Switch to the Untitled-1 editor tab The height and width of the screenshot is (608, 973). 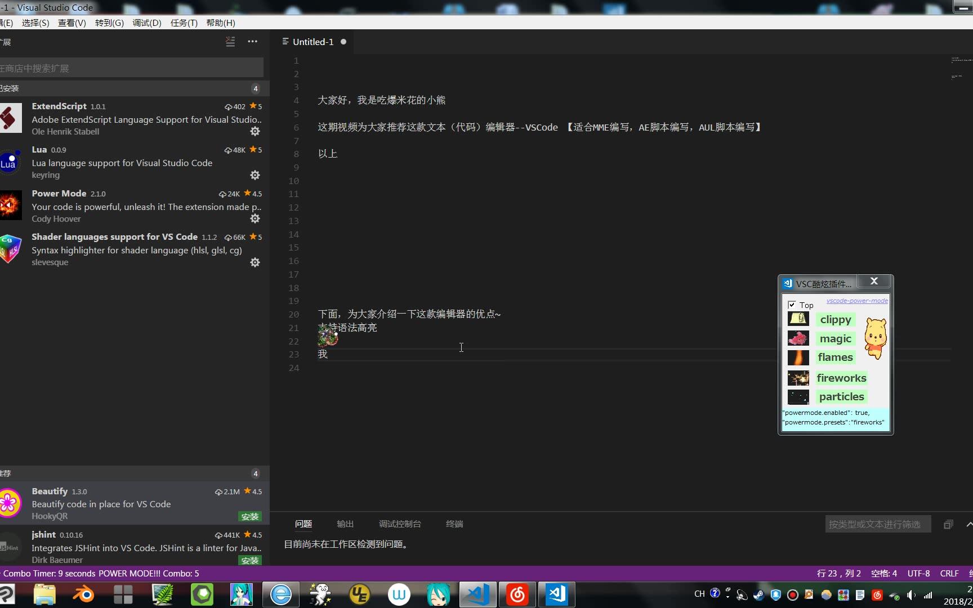(313, 42)
